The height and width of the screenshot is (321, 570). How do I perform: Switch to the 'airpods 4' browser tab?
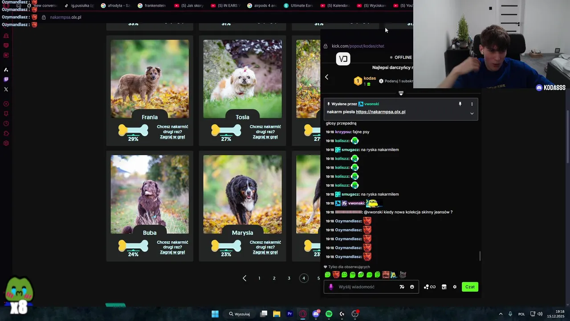[x=261, y=5]
